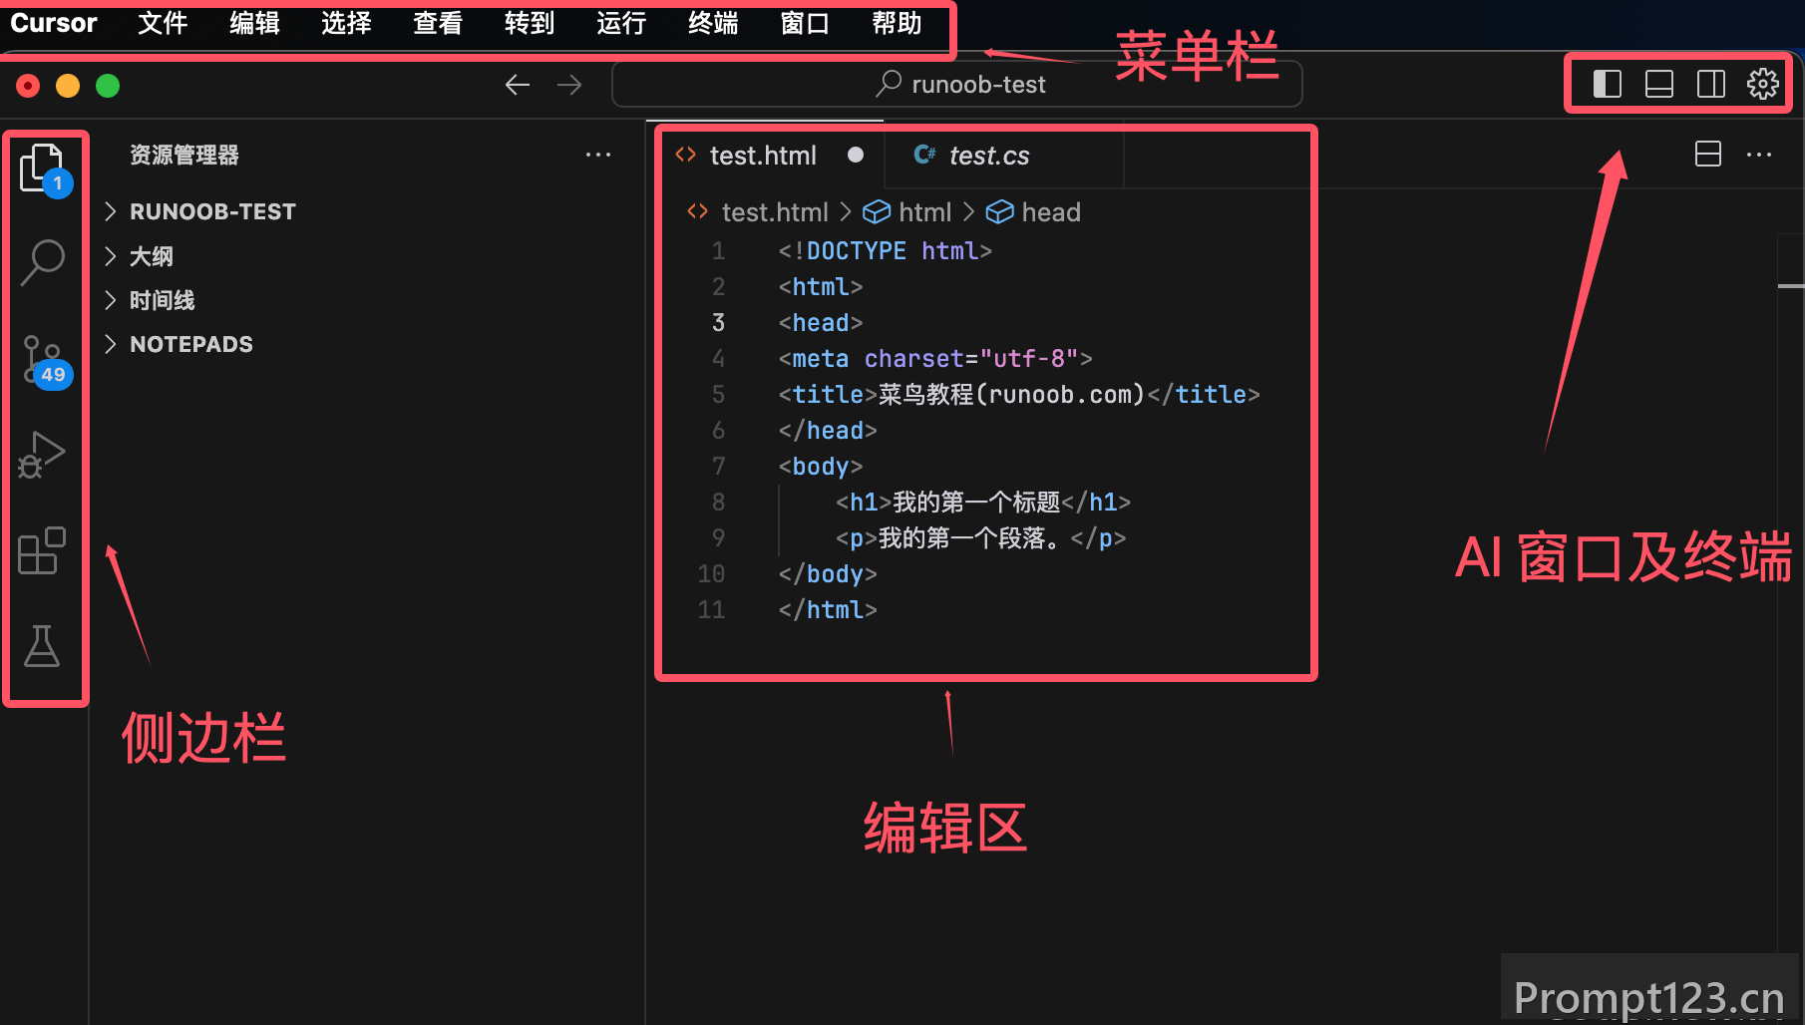Open the 转到 menu
The height and width of the screenshot is (1025, 1805).
[530, 23]
